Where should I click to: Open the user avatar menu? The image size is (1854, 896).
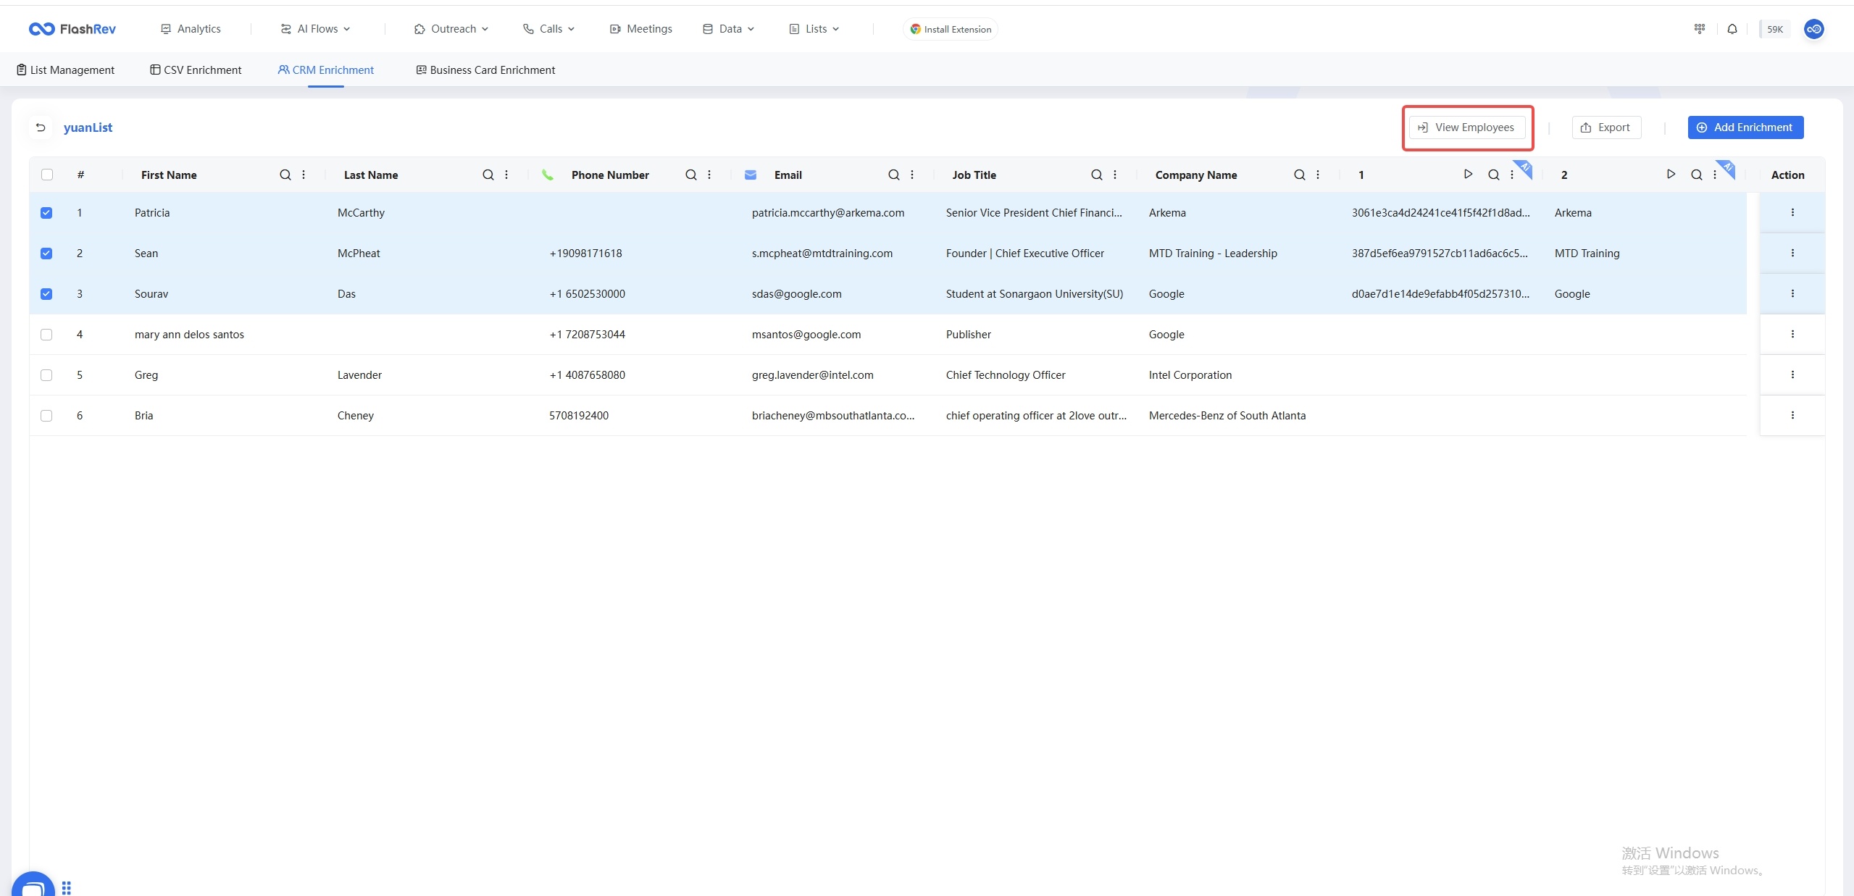(x=1813, y=29)
